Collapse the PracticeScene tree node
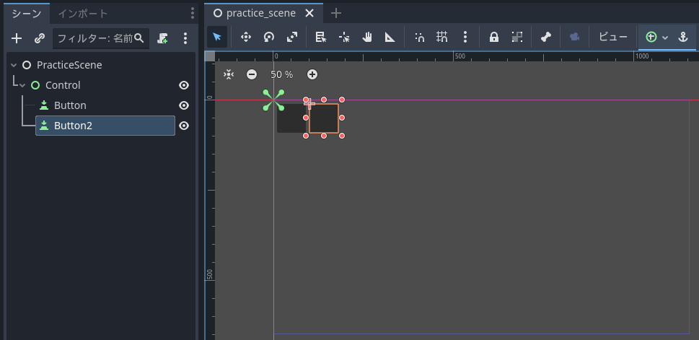The height and width of the screenshot is (340, 699). (x=14, y=65)
